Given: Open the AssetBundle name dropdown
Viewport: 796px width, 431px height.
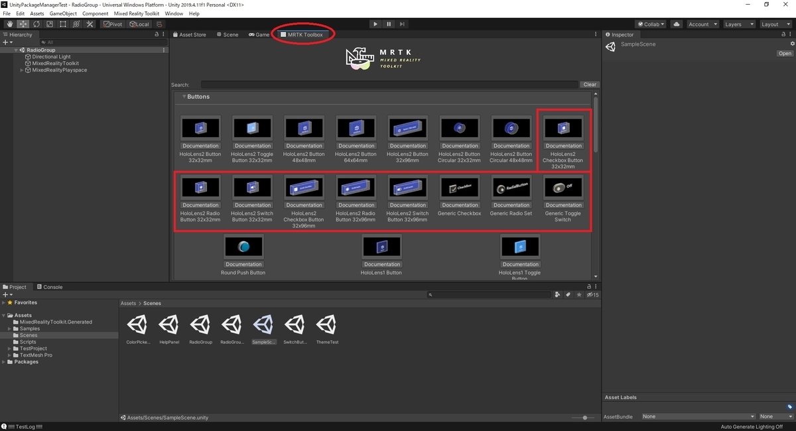Looking at the screenshot, I should (698, 416).
